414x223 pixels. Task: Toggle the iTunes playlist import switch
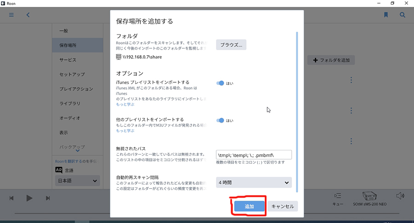pos(220,83)
